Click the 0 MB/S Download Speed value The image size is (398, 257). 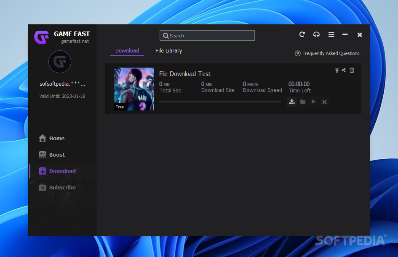click(250, 84)
